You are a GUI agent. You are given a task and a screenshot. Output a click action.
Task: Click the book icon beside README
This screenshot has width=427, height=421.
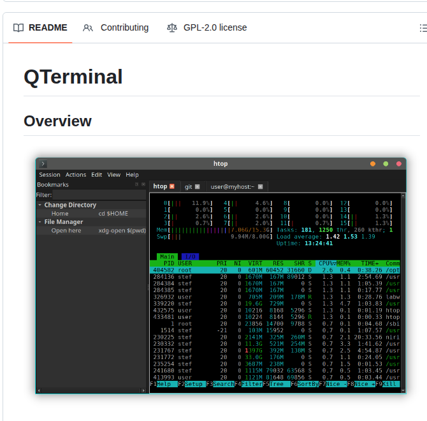[18, 28]
